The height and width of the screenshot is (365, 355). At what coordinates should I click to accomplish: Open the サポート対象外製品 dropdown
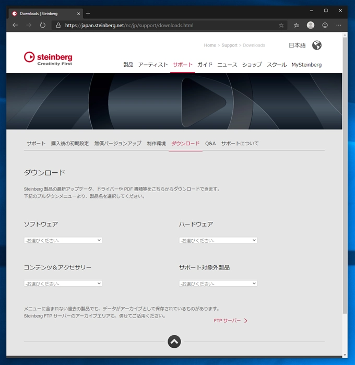pos(218,284)
